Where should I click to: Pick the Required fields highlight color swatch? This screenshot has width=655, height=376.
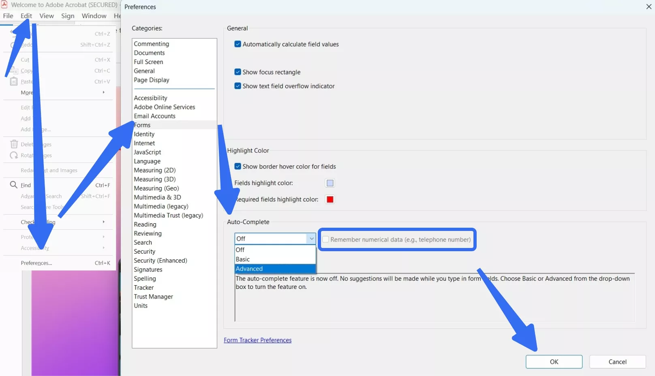330,199
